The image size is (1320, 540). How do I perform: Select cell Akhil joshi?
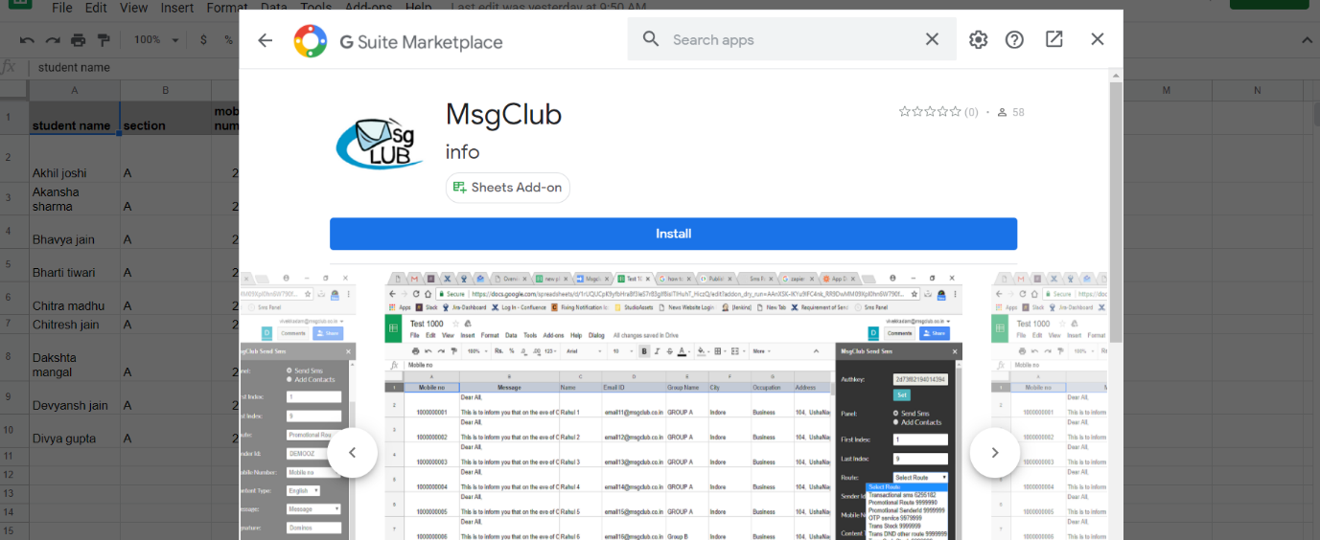pos(75,160)
